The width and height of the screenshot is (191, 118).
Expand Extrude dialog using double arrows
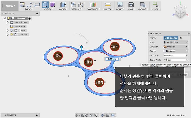pyautogui.click(x=189, y=33)
